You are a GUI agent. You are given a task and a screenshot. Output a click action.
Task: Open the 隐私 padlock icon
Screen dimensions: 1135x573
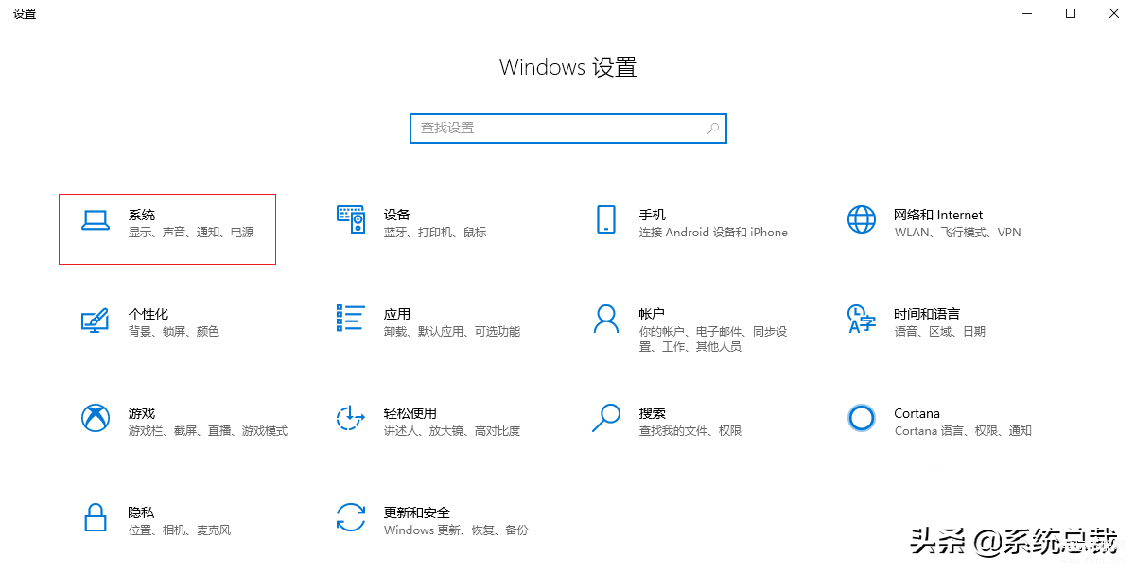(x=95, y=517)
